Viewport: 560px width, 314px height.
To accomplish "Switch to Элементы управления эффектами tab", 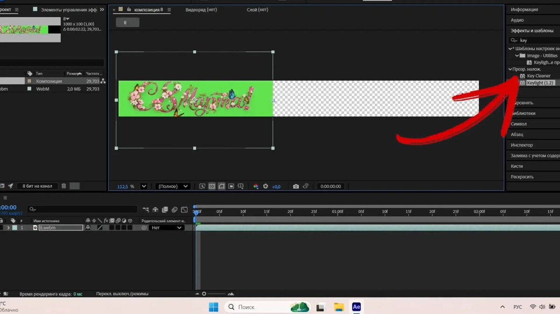I will [69, 9].
